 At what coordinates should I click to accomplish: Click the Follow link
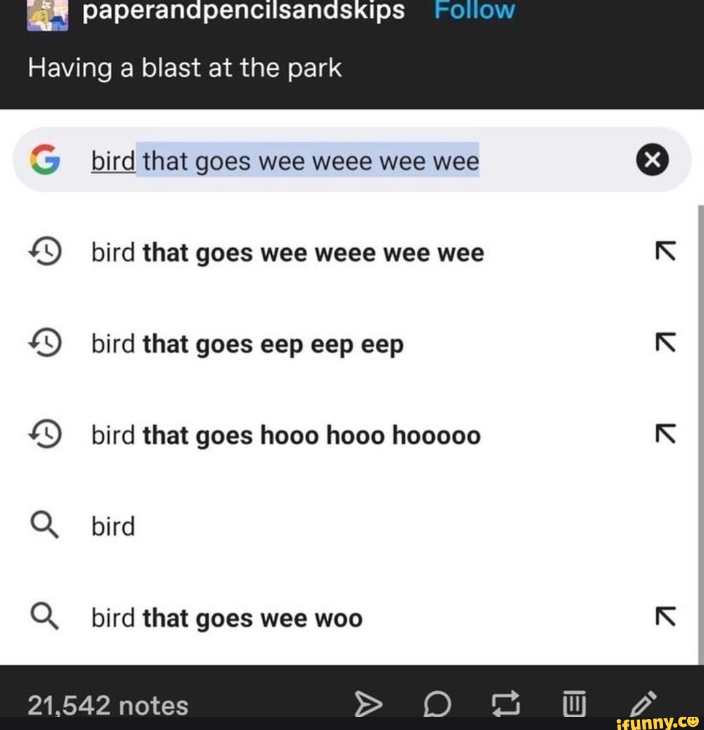tap(475, 10)
